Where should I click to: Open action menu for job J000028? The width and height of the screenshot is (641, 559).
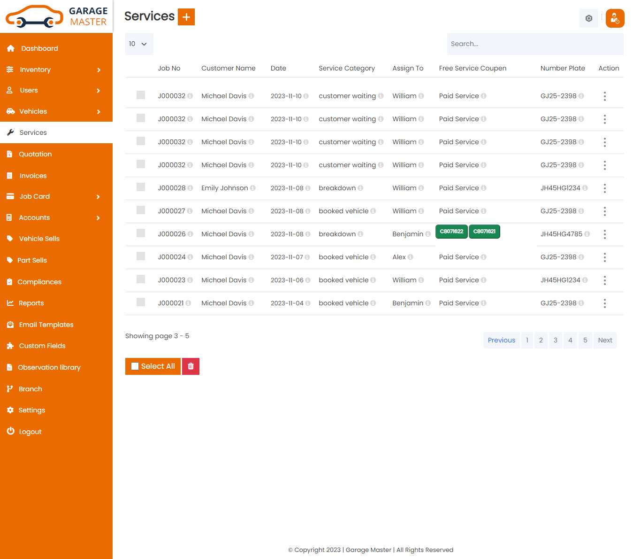605,188
